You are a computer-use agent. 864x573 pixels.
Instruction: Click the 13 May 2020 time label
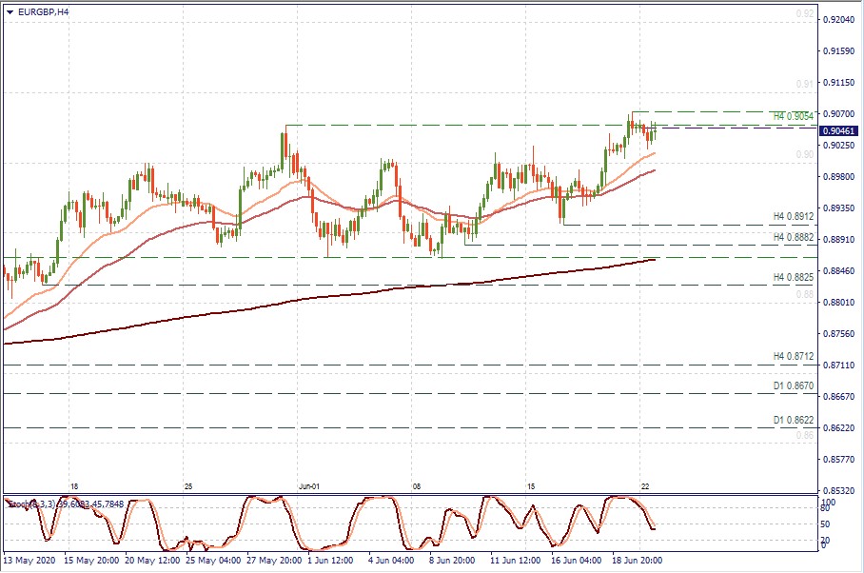click(x=29, y=561)
